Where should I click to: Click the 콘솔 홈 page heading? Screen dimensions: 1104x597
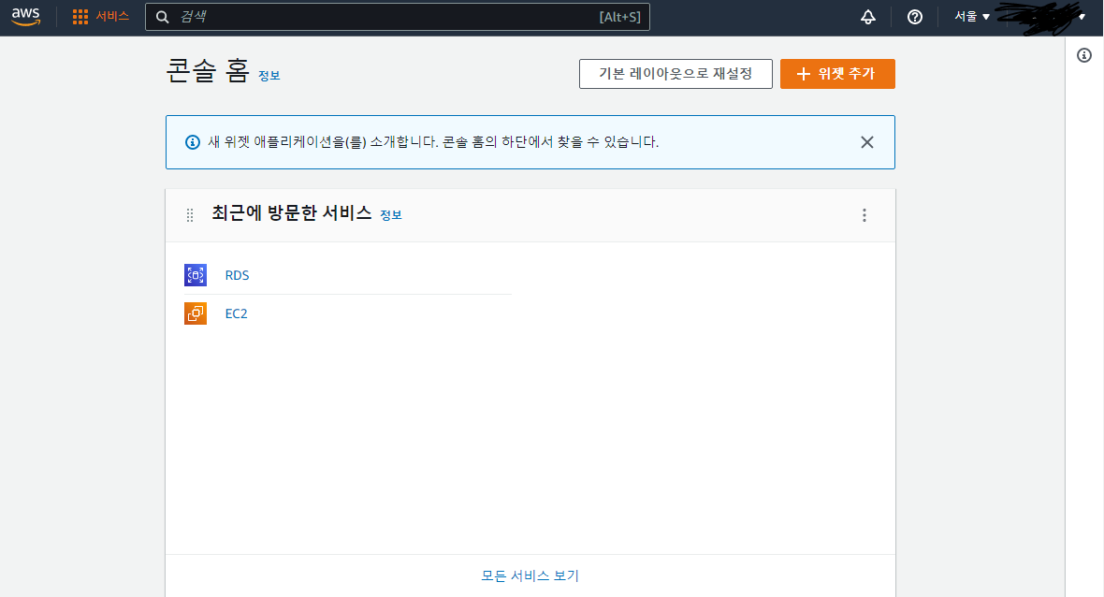(208, 71)
